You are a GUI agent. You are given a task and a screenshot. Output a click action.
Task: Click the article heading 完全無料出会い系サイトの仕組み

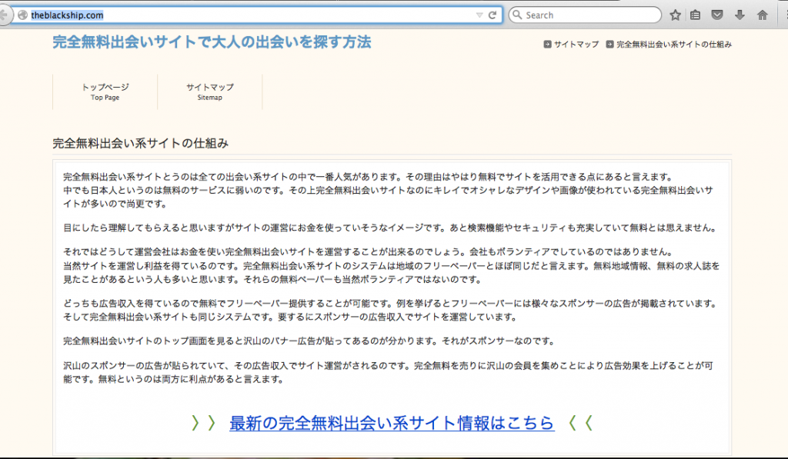140,144
